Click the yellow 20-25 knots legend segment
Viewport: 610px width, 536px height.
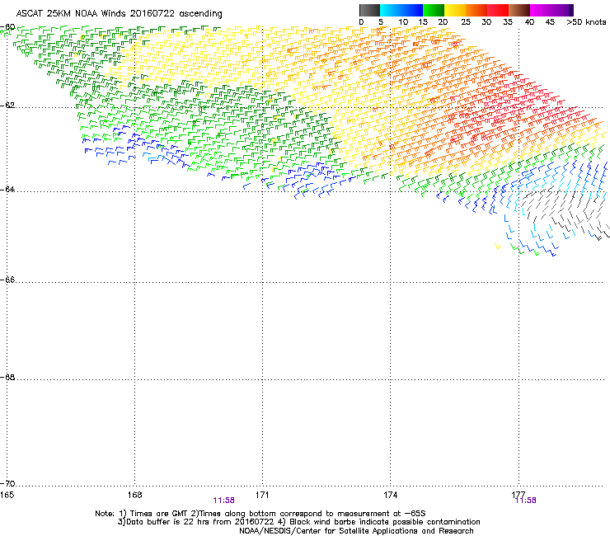[x=455, y=10]
